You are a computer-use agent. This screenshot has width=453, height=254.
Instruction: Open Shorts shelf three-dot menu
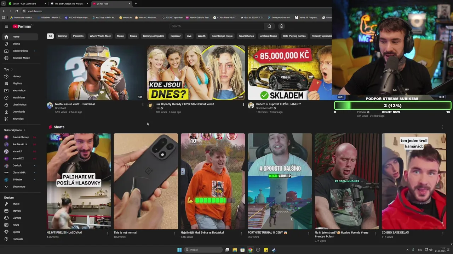coord(442,127)
